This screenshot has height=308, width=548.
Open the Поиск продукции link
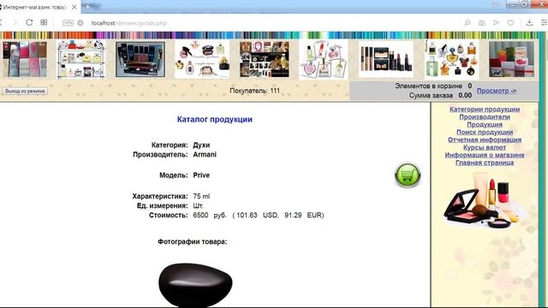[485, 133]
